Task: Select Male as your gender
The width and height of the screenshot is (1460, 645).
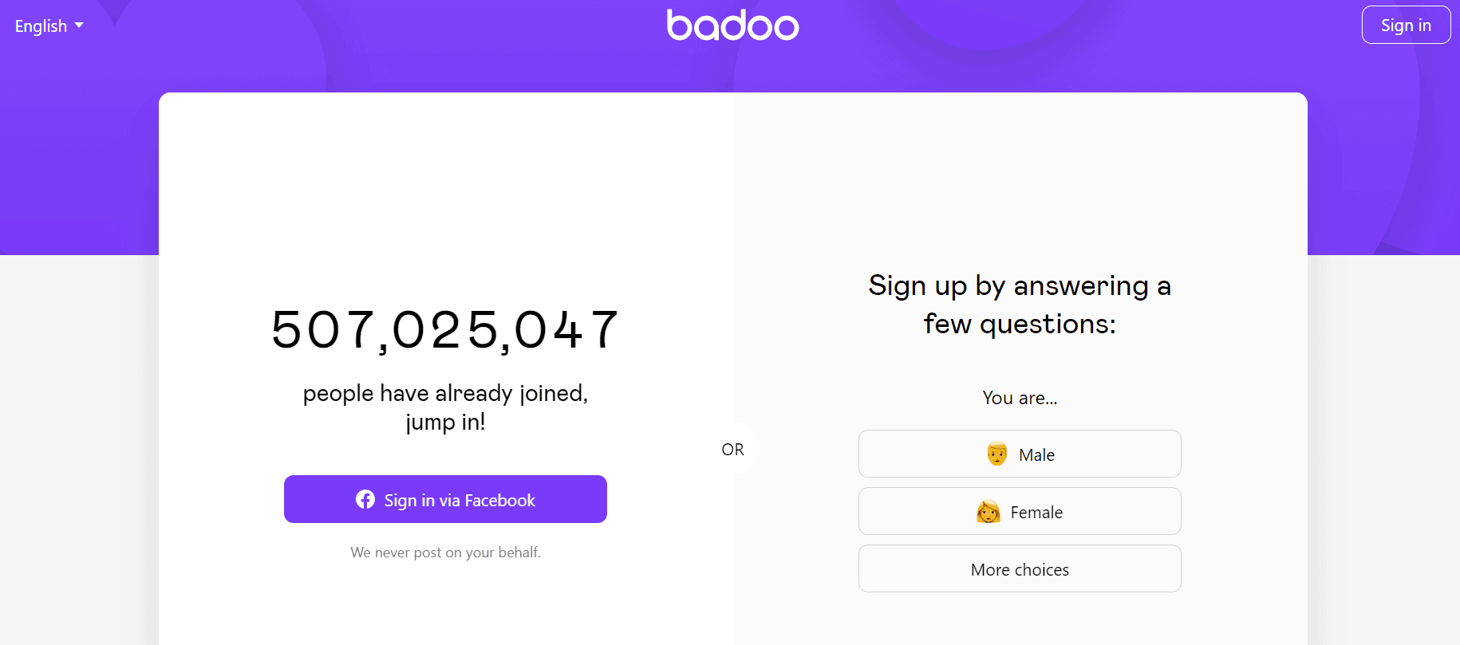Action: [1020, 454]
